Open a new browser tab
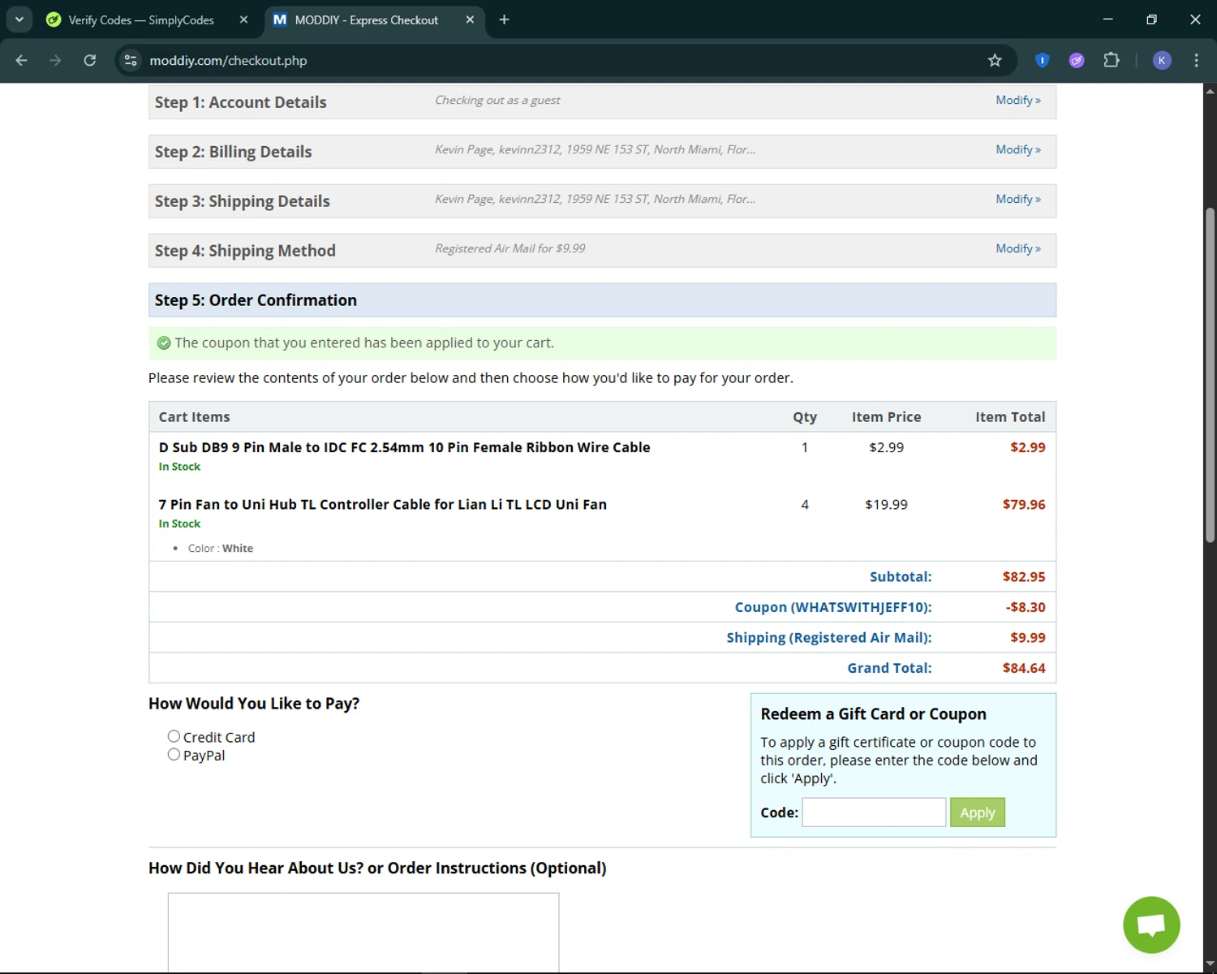1217x974 pixels. click(504, 19)
